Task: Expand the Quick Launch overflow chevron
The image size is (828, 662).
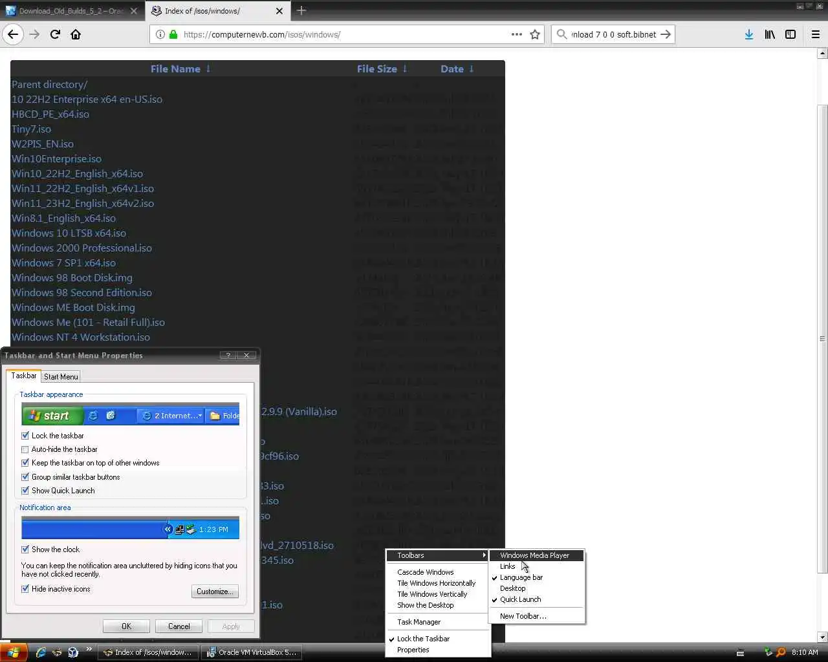Action: click(89, 648)
